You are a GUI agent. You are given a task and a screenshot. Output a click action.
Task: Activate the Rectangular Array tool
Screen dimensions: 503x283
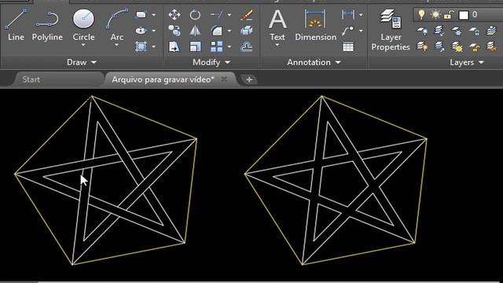tap(217, 47)
